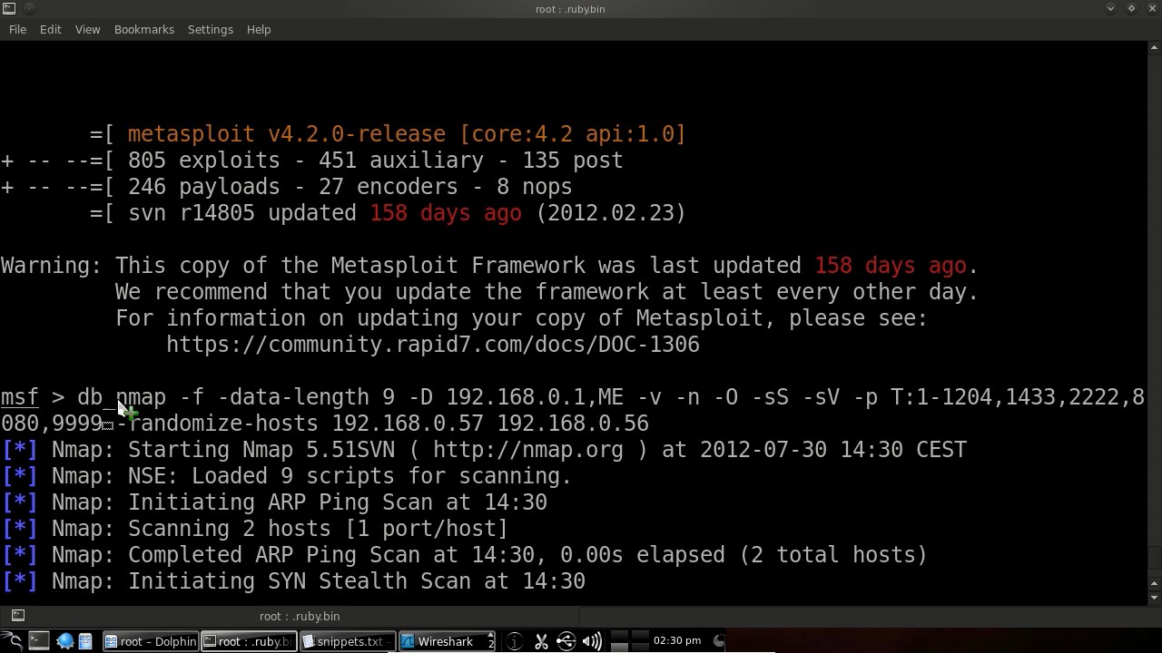This screenshot has height=653, width=1162.
Task: Click the scrollbar down arrow at bottom
Action: (x=1155, y=598)
